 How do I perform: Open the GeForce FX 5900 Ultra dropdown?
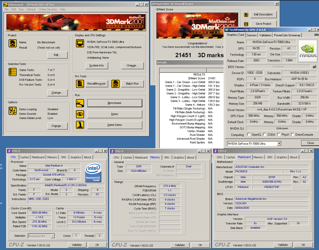(x=279, y=143)
